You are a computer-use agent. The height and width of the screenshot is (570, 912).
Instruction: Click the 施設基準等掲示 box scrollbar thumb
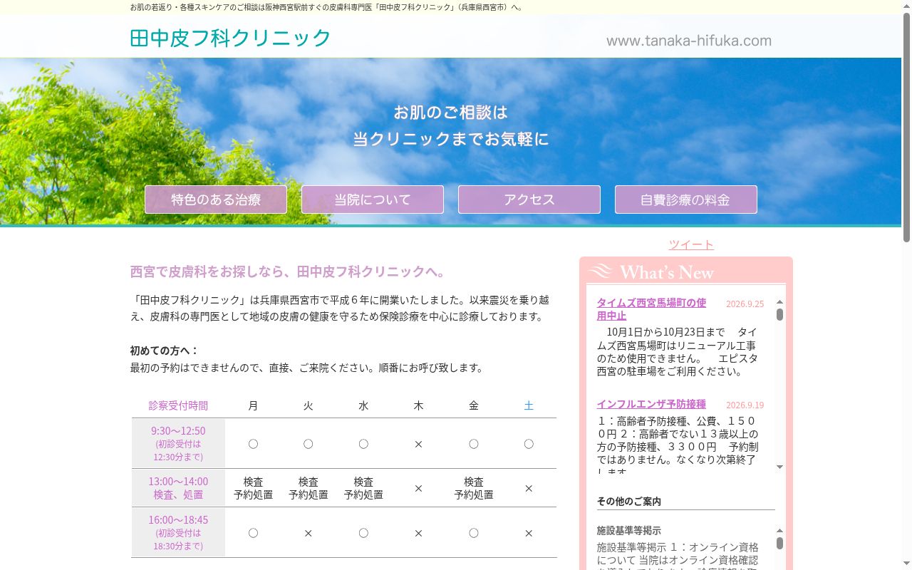coord(779,543)
